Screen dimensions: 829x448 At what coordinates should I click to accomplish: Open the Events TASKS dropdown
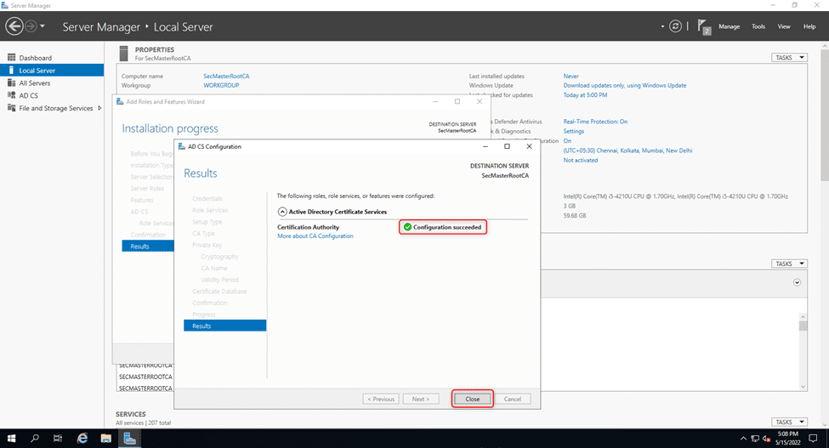pyautogui.click(x=789, y=264)
